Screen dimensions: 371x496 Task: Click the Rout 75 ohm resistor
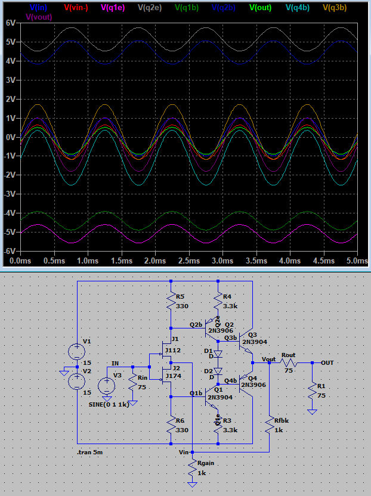click(288, 362)
